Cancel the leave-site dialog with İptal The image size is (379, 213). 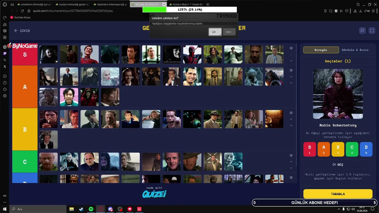229,32
